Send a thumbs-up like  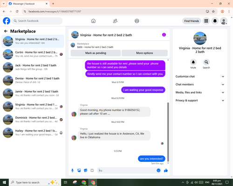click(166, 171)
